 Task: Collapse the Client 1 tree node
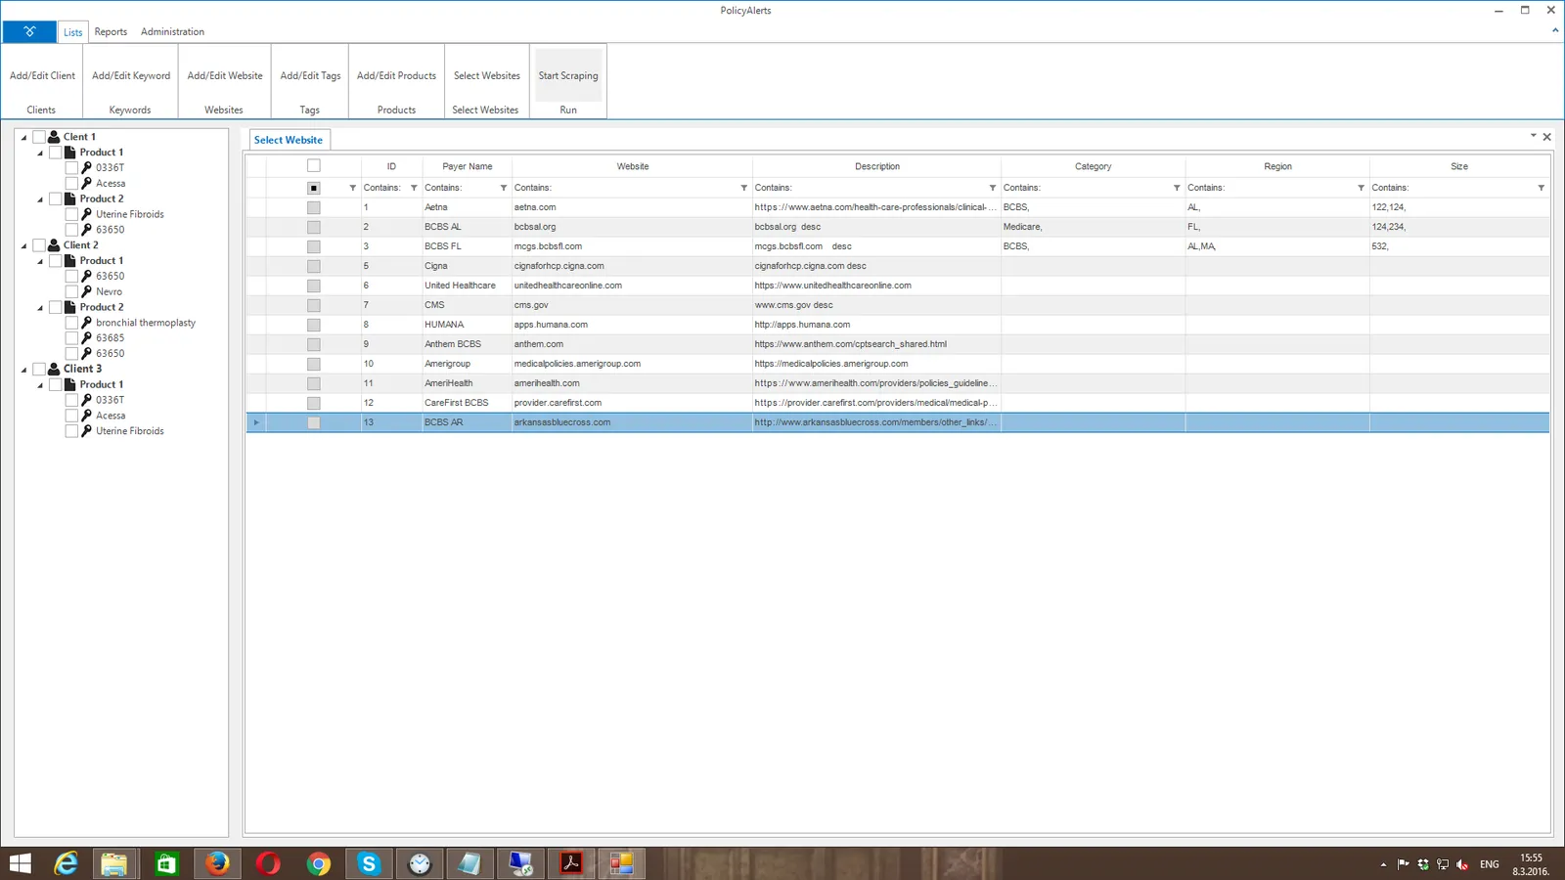click(24, 138)
